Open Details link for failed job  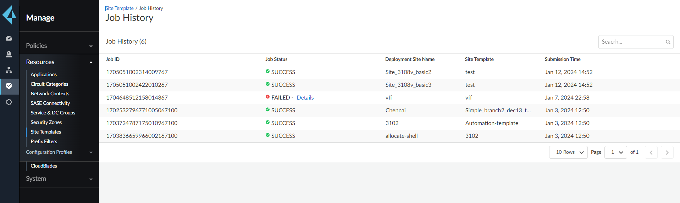[305, 98]
